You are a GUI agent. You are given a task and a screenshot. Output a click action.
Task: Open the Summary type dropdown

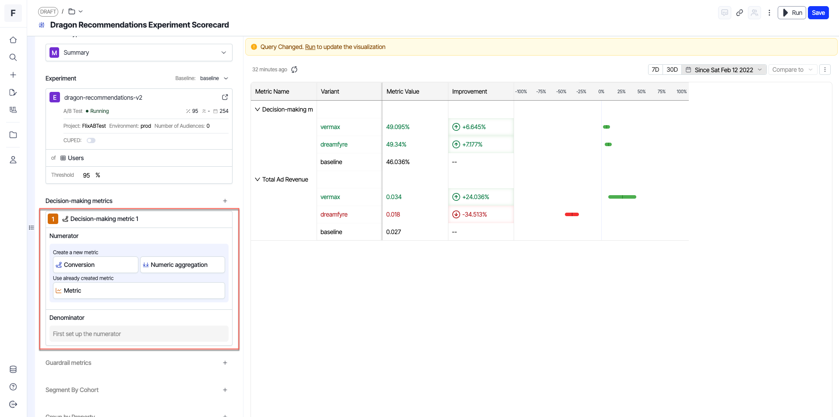click(x=139, y=53)
